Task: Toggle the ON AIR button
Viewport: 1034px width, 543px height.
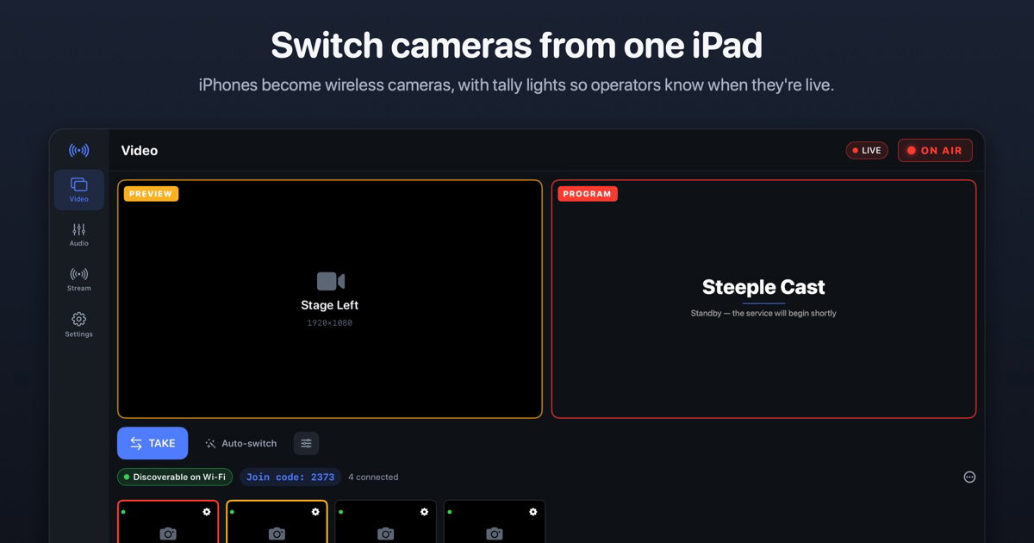Action: 935,150
